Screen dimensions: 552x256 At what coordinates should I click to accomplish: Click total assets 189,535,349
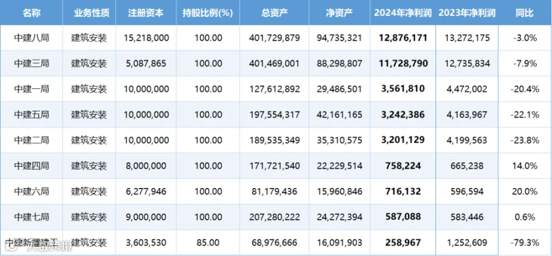point(275,140)
